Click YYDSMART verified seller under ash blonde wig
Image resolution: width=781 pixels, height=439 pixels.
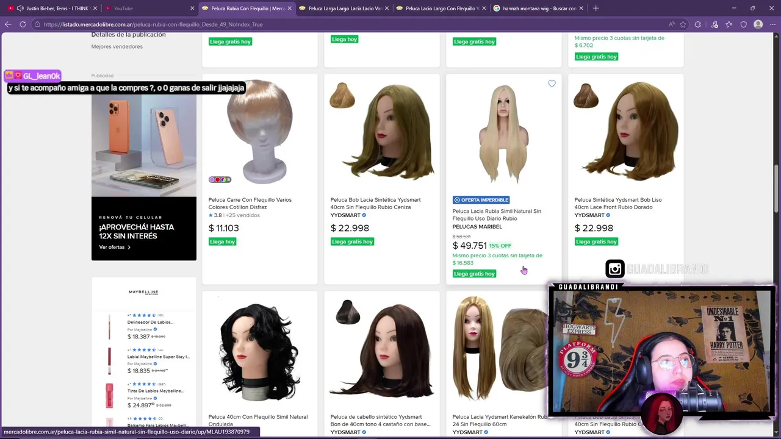tap(348, 215)
